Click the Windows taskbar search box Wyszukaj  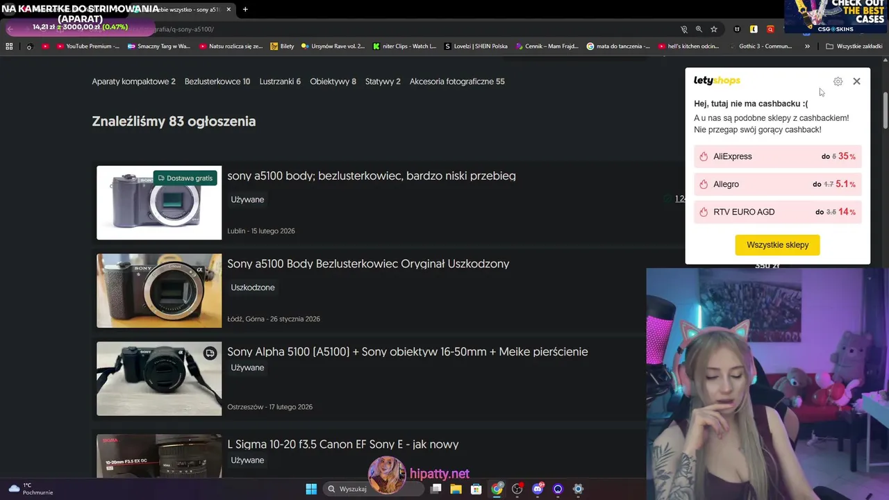(x=374, y=489)
